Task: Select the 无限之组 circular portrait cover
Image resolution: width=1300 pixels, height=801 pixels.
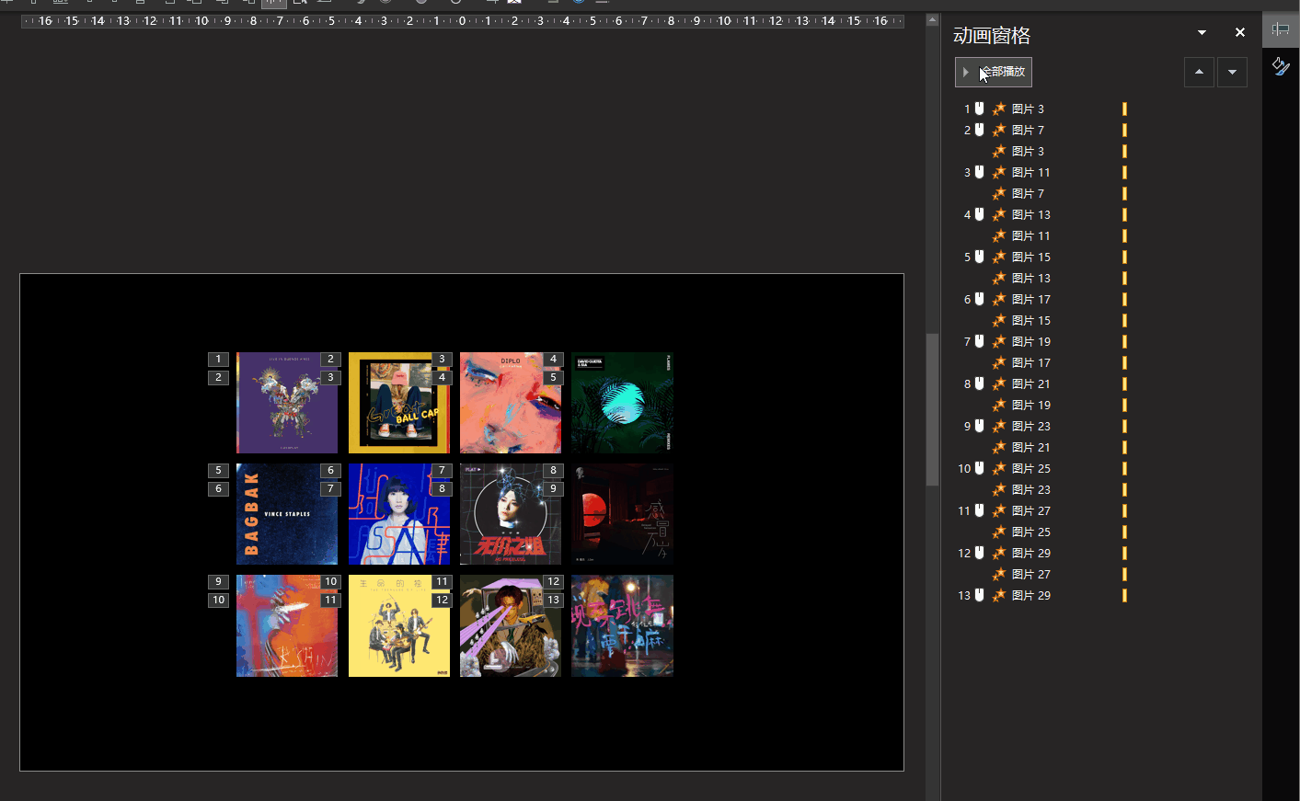Action: (511, 514)
